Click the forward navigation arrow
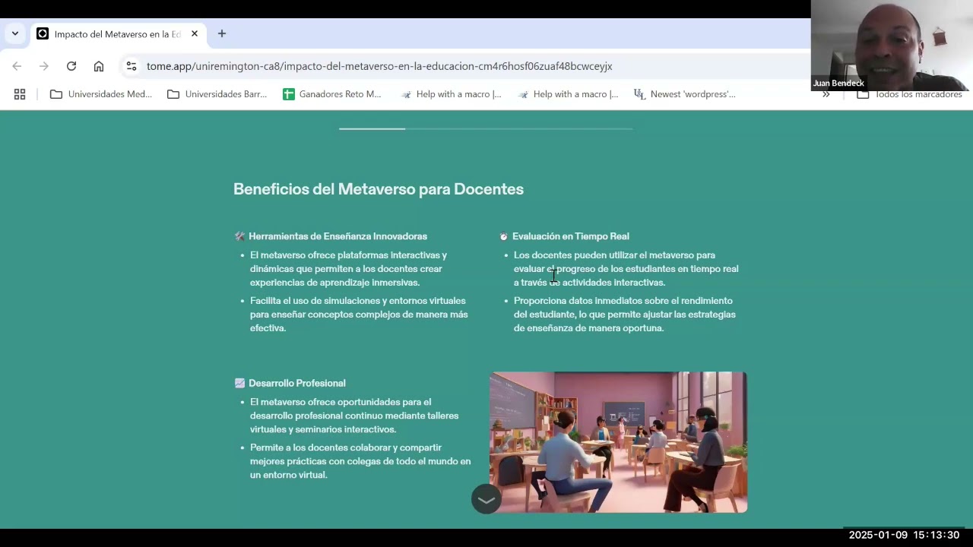 [x=44, y=66]
